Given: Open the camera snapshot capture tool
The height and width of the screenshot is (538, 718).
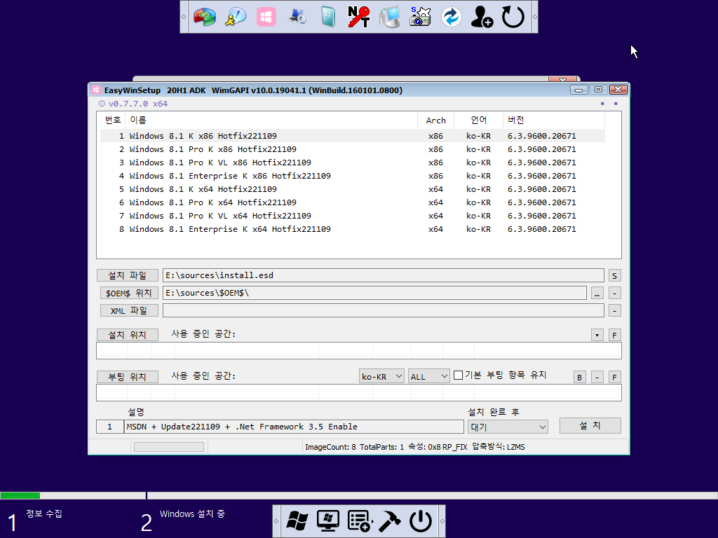Looking at the screenshot, I should click(x=421, y=17).
